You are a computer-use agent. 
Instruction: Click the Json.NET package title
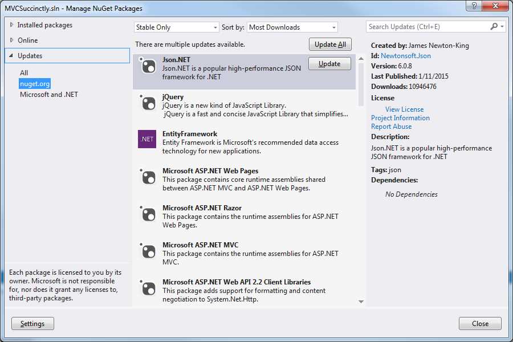pyautogui.click(x=176, y=60)
